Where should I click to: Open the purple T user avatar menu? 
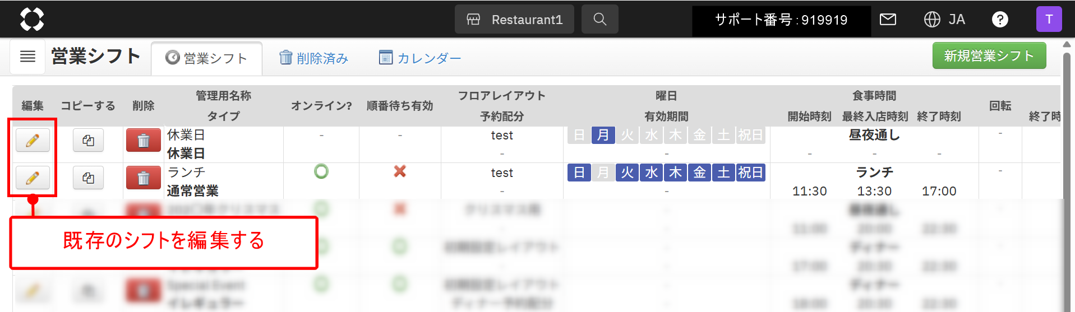tap(1049, 19)
